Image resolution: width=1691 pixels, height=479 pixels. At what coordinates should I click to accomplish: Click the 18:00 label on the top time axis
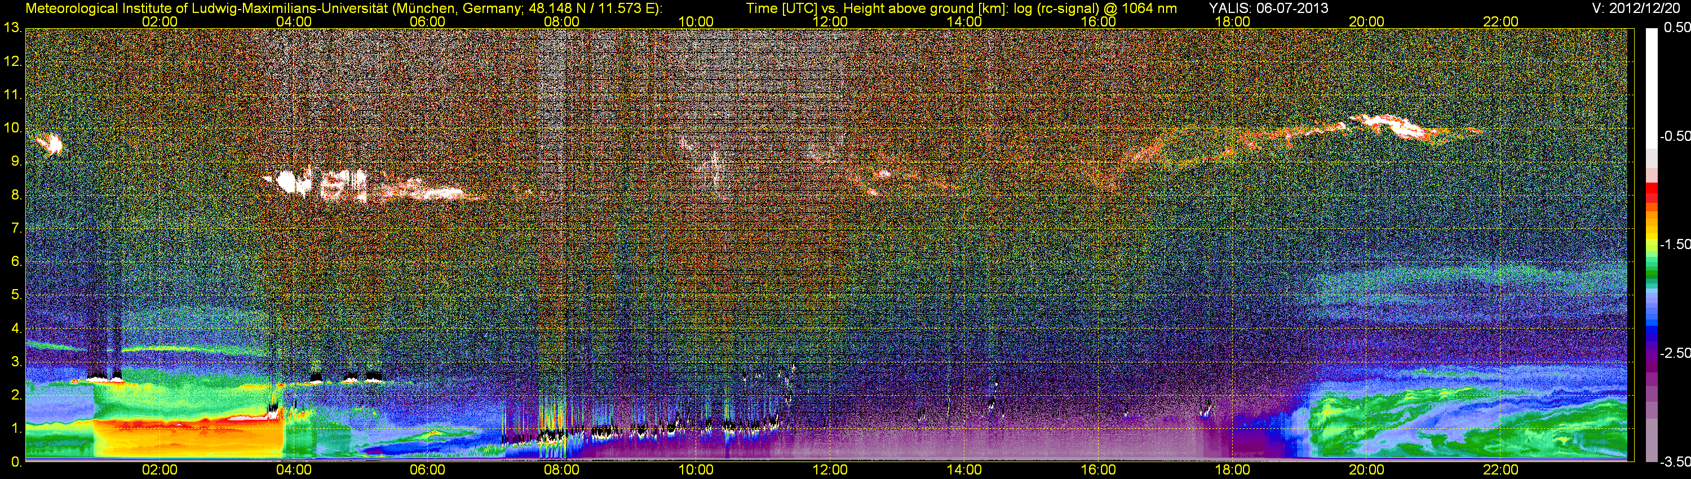(x=1233, y=21)
